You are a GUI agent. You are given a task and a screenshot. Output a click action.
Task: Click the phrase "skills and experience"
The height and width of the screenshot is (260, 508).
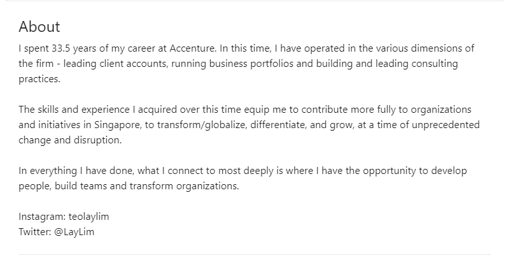(85, 110)
